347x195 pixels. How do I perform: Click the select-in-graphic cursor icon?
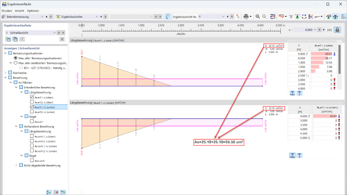click(238, 16)
